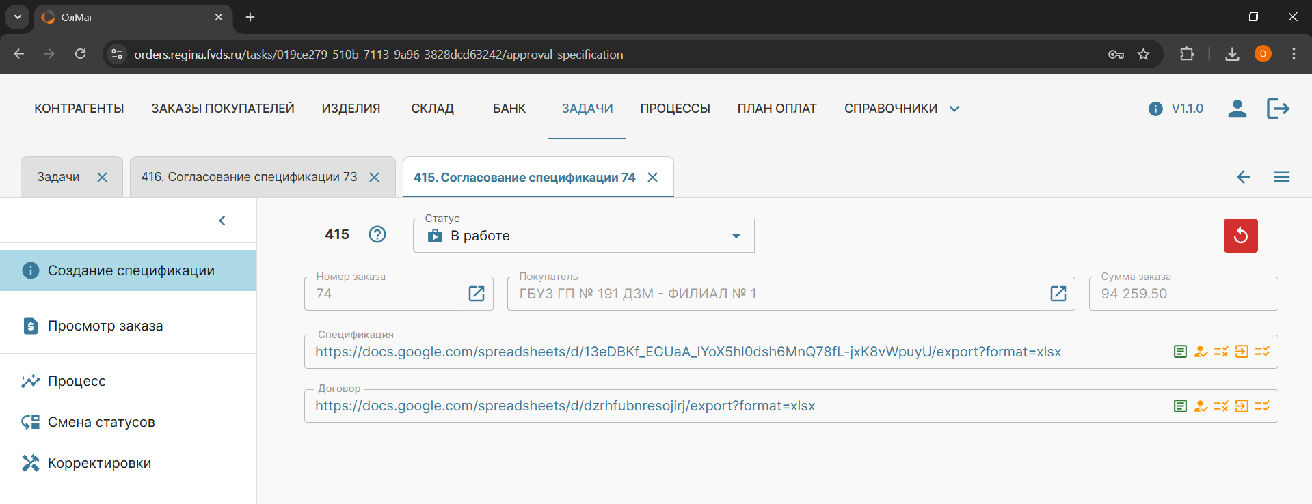Image resolution: width=1312 pixels, height=504 pixels.
Task: Open order 74 via external link icon
Action: (x=477, y=294)
